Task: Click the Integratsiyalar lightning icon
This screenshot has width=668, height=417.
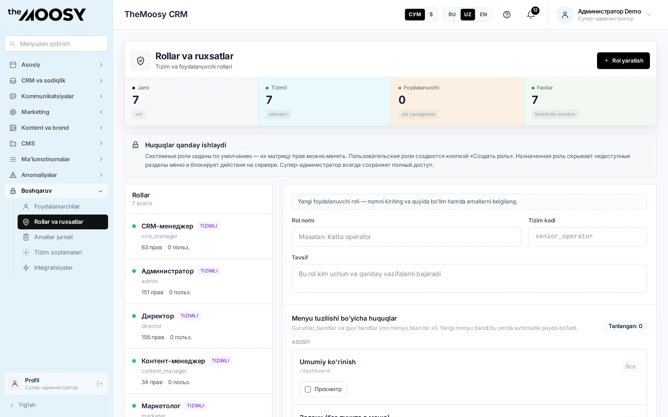Action: (26, 268)
